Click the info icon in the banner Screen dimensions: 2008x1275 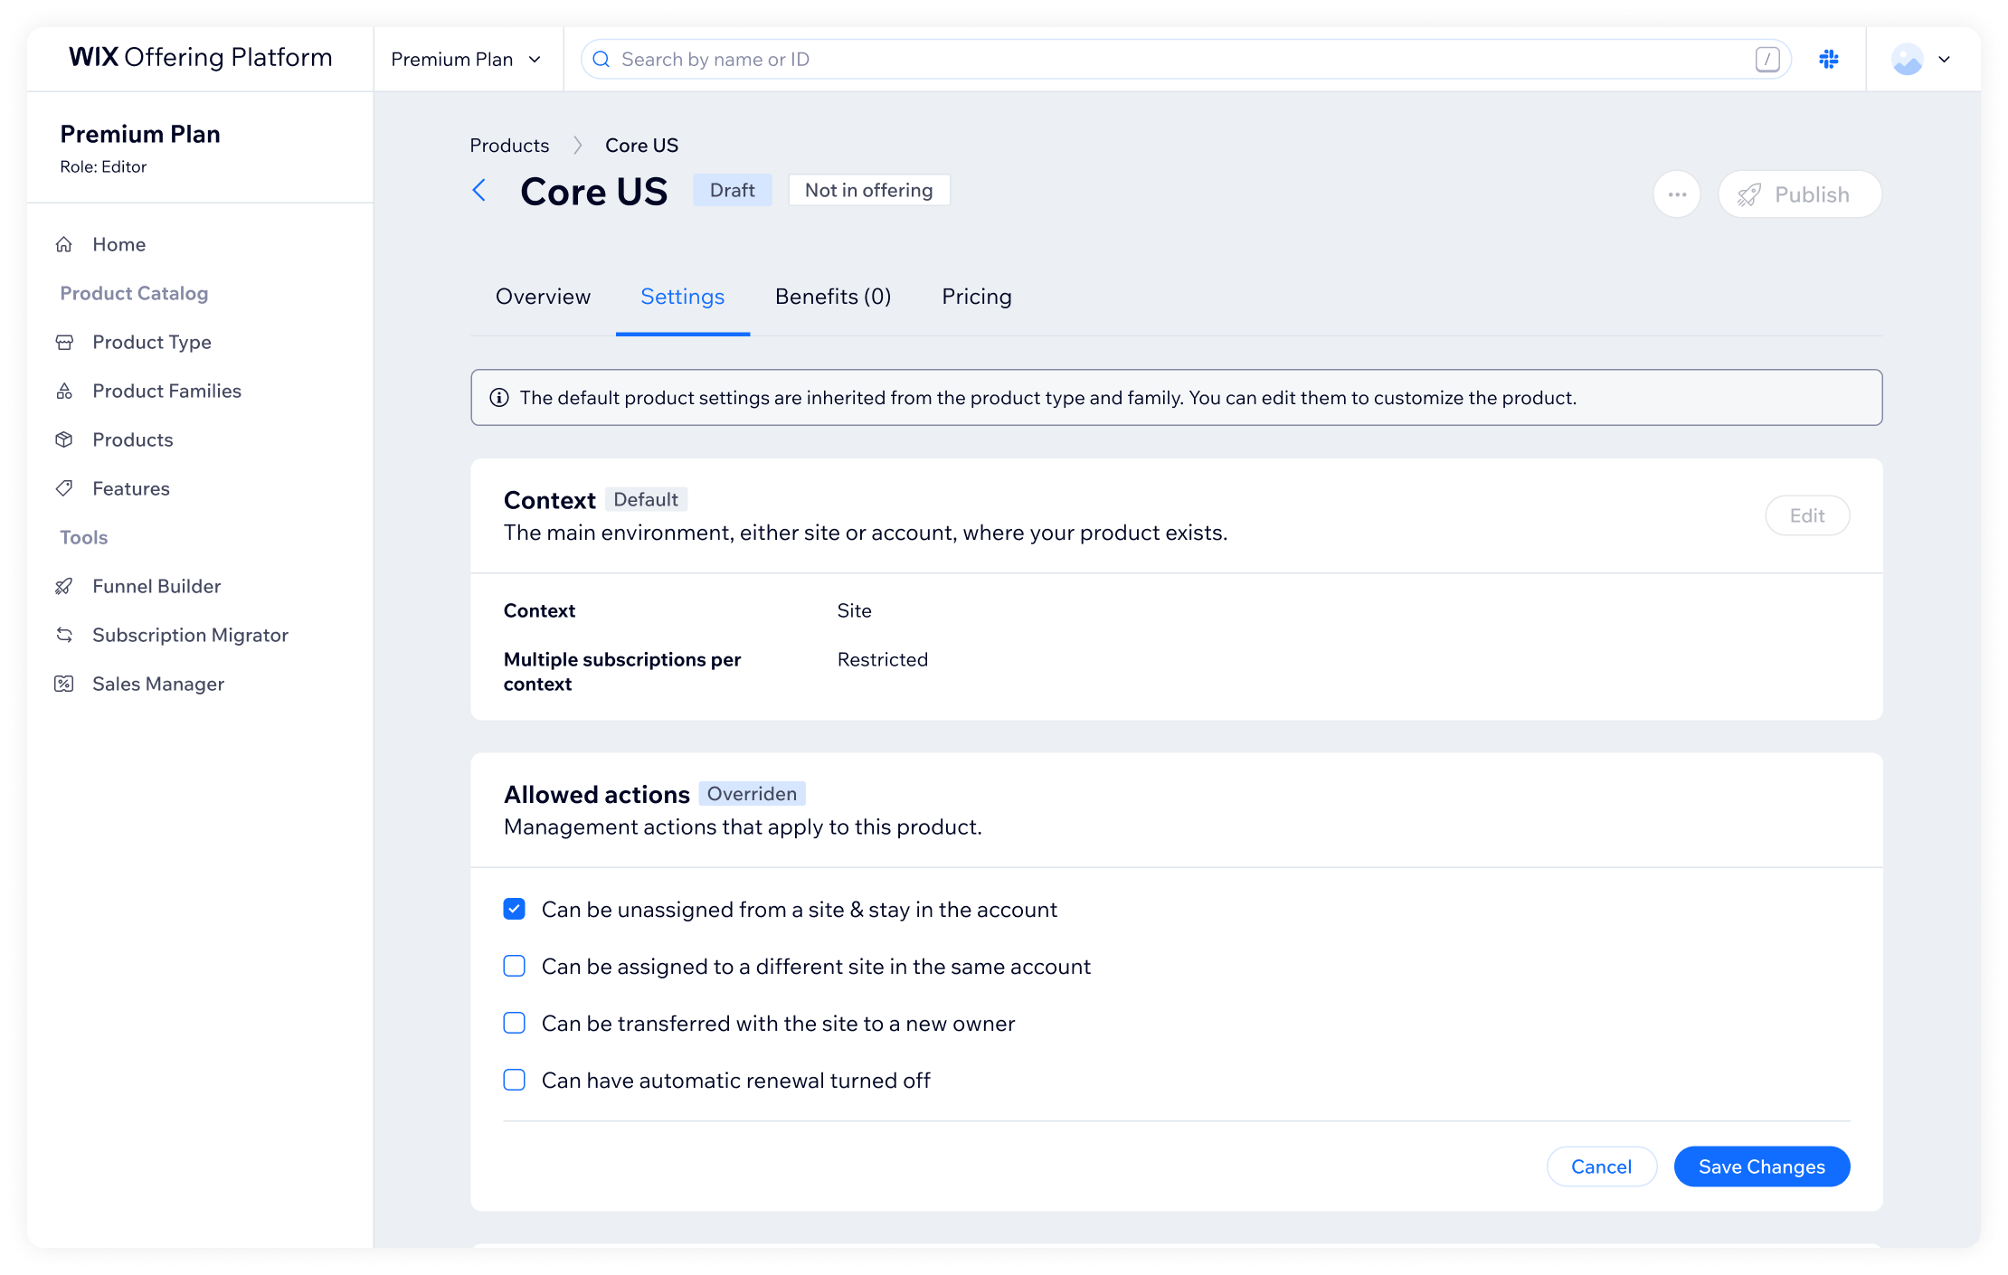pos(499,398)
